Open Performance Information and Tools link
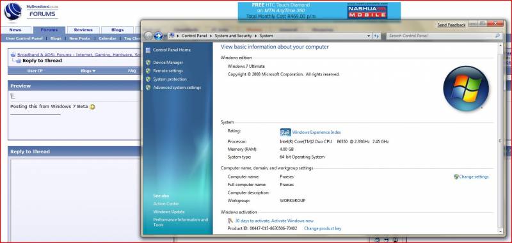Screen dimensions: 512x243 click(x=180, y=222)
